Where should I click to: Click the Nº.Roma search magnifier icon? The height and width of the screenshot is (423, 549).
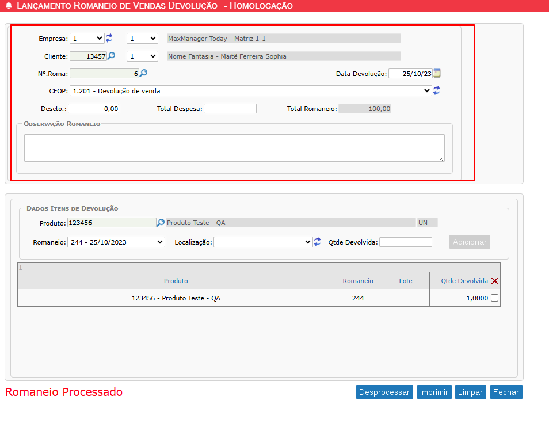(143, 73)
